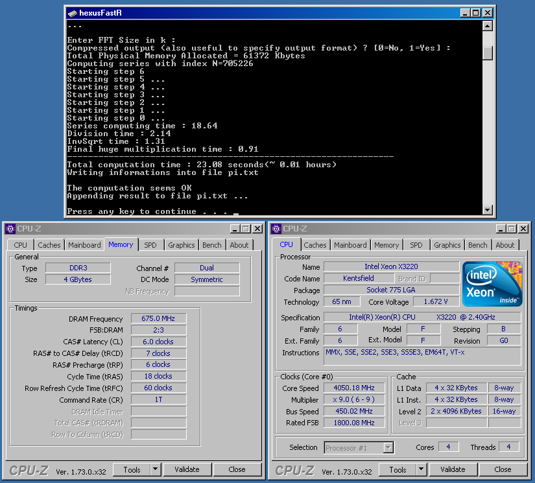
Task: Open Mainboard tab in right CPU-Z window
Action: click(x=350, y=245)
